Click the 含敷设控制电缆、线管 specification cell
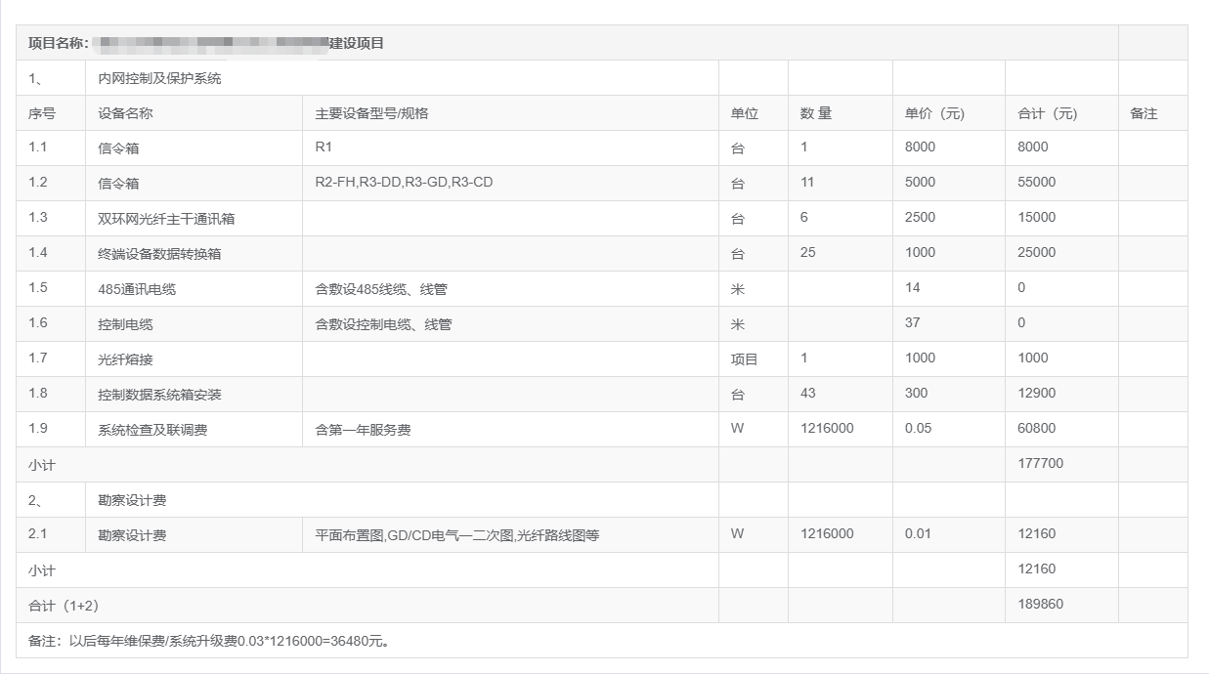 [383, 324]
